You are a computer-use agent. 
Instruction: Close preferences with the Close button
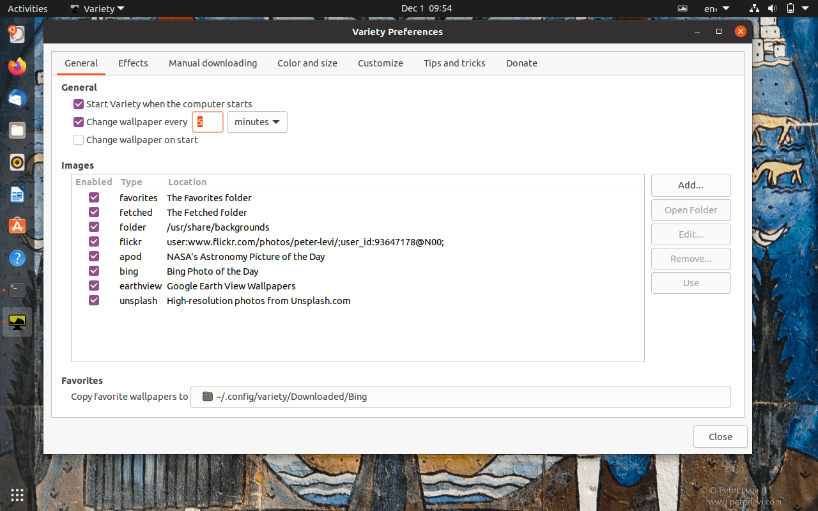tap(720, 437)
